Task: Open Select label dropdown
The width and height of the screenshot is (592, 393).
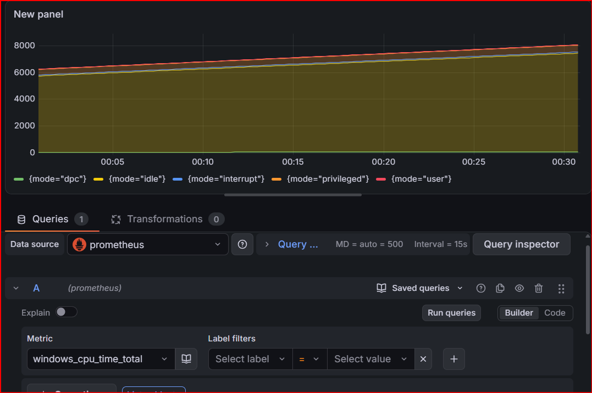Action: coord(250,359)
